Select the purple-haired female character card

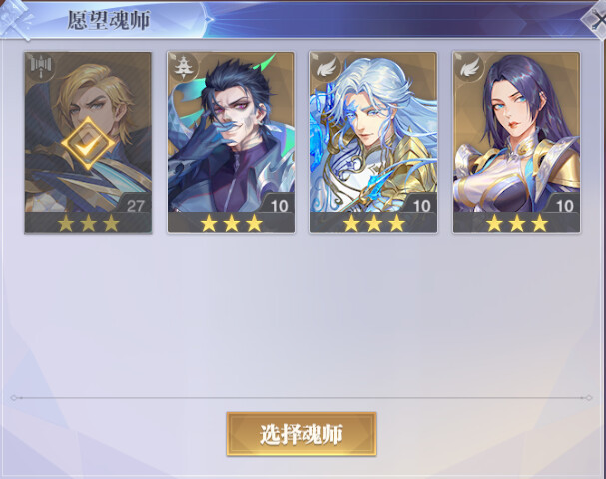pyautogui.click(x=516, y=143)
